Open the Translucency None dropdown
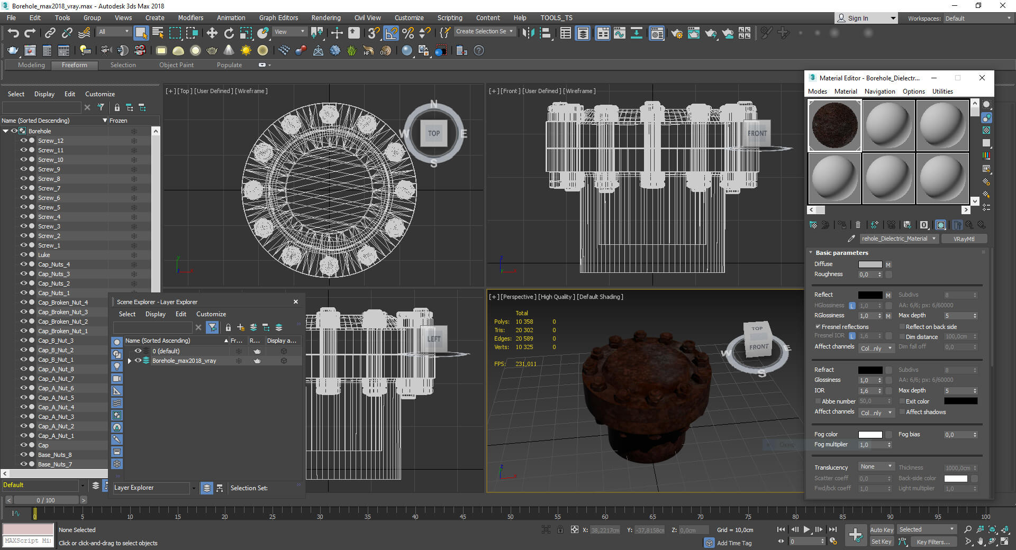Image resolution: width=1016 pixels, height=550 pixels. click(x=876, y=466)
